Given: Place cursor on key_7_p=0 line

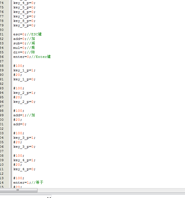Looking at the screenshot, I should coord(25,16).
